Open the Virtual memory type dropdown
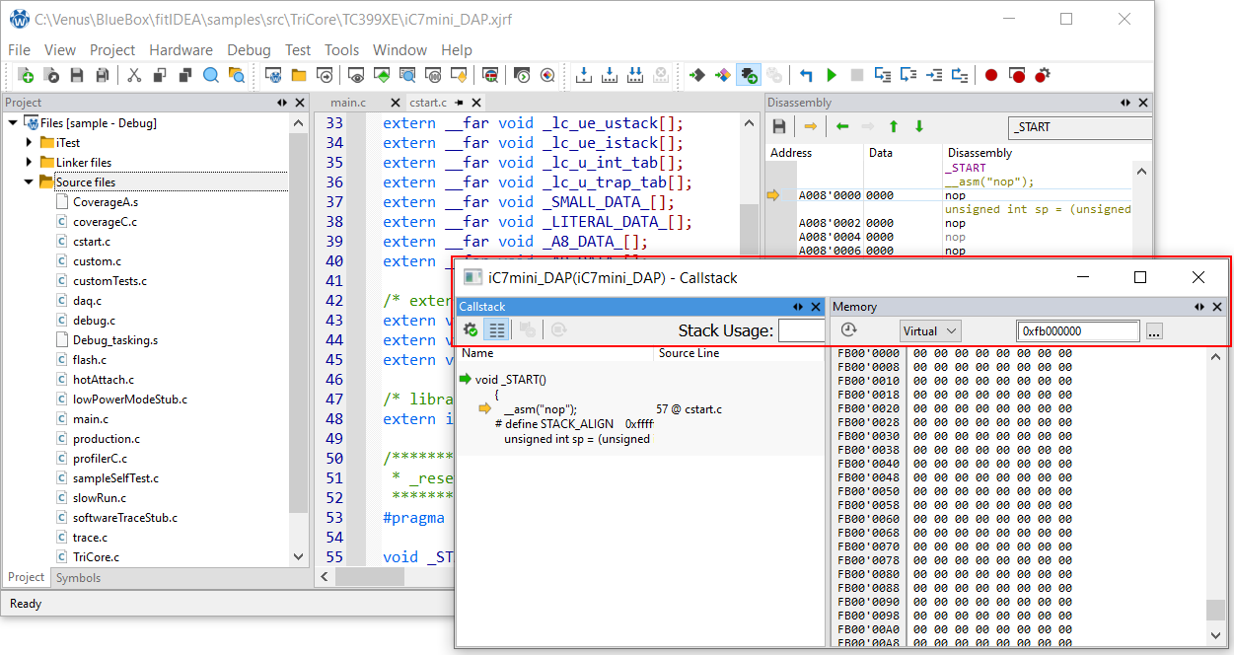1234x655 pixels. (x=930, y=331)
